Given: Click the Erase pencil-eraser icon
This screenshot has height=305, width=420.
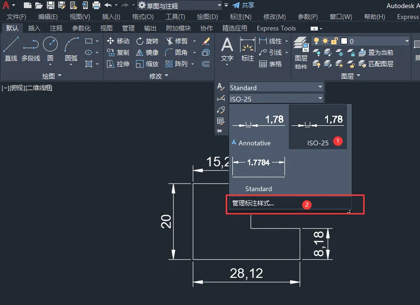Looking at the screenshot, I should [206, 41].
